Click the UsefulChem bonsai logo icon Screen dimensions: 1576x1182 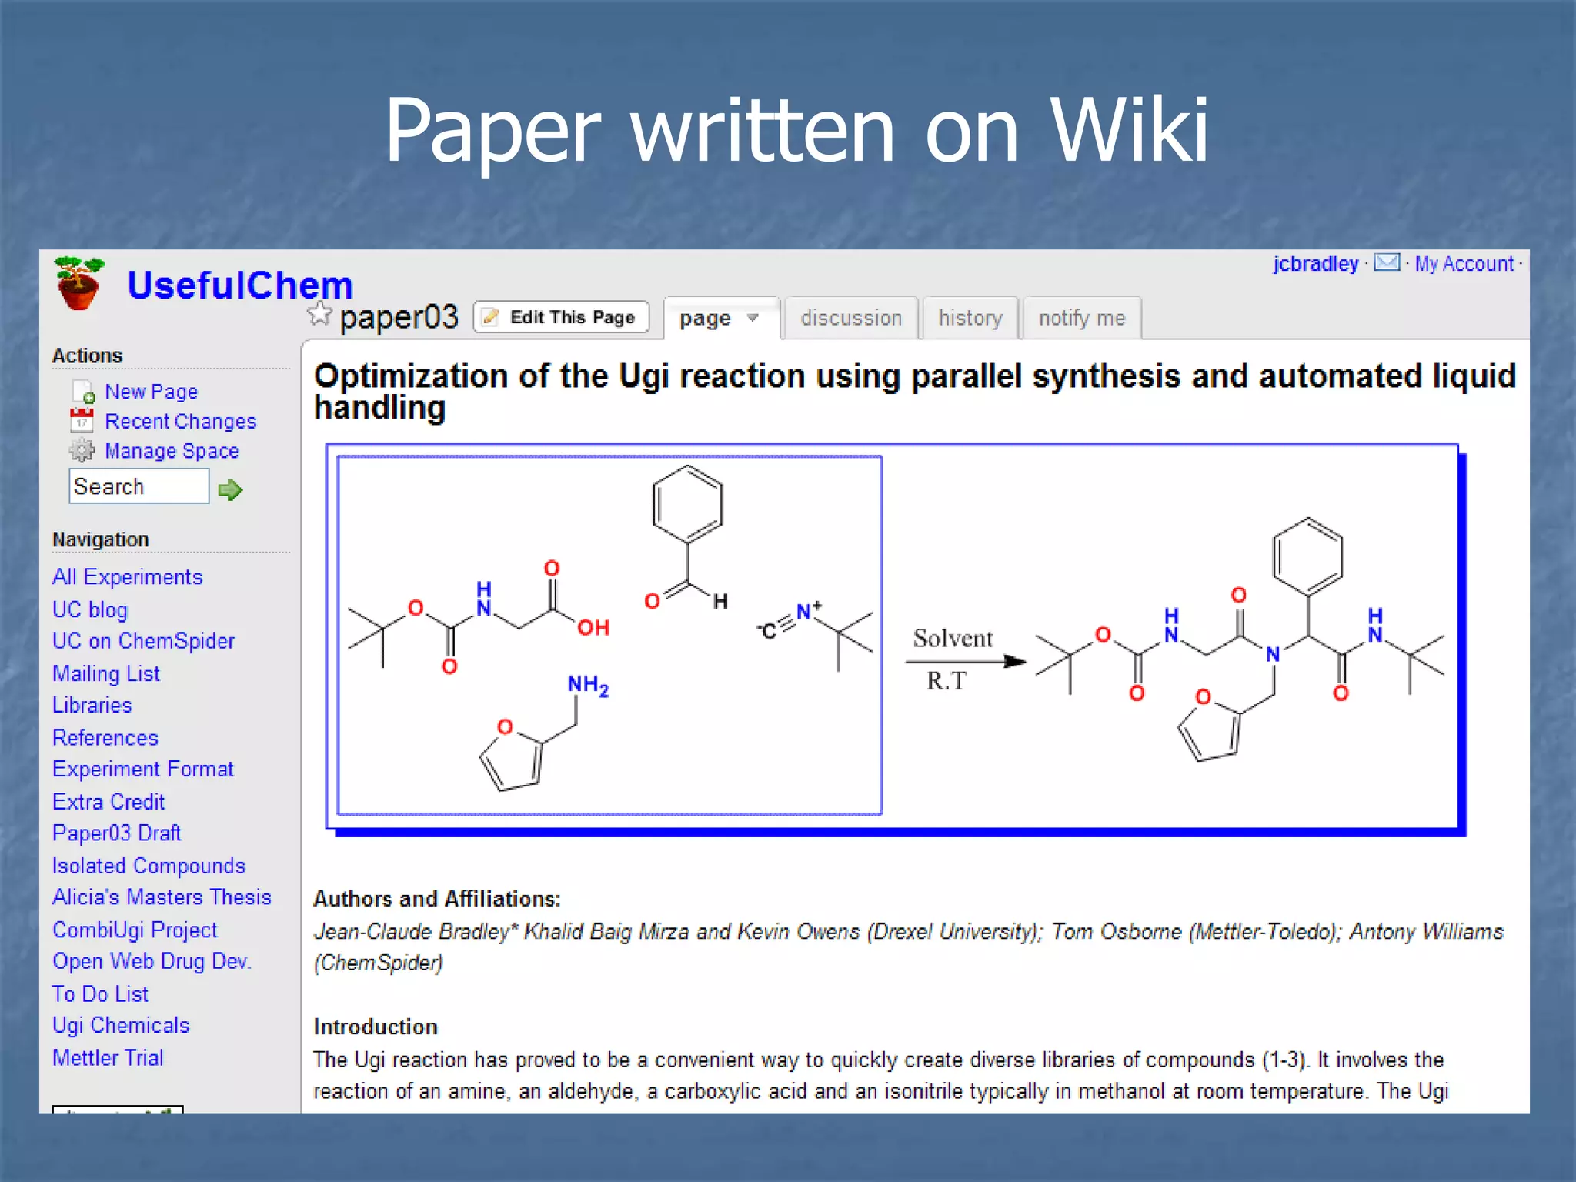pos(78,283)
